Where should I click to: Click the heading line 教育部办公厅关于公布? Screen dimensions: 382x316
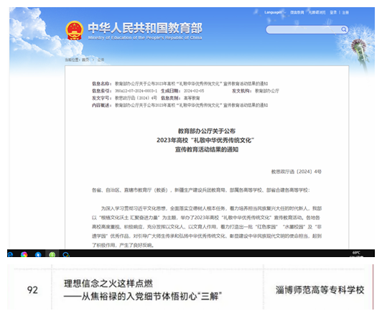[x=207, y=131]
